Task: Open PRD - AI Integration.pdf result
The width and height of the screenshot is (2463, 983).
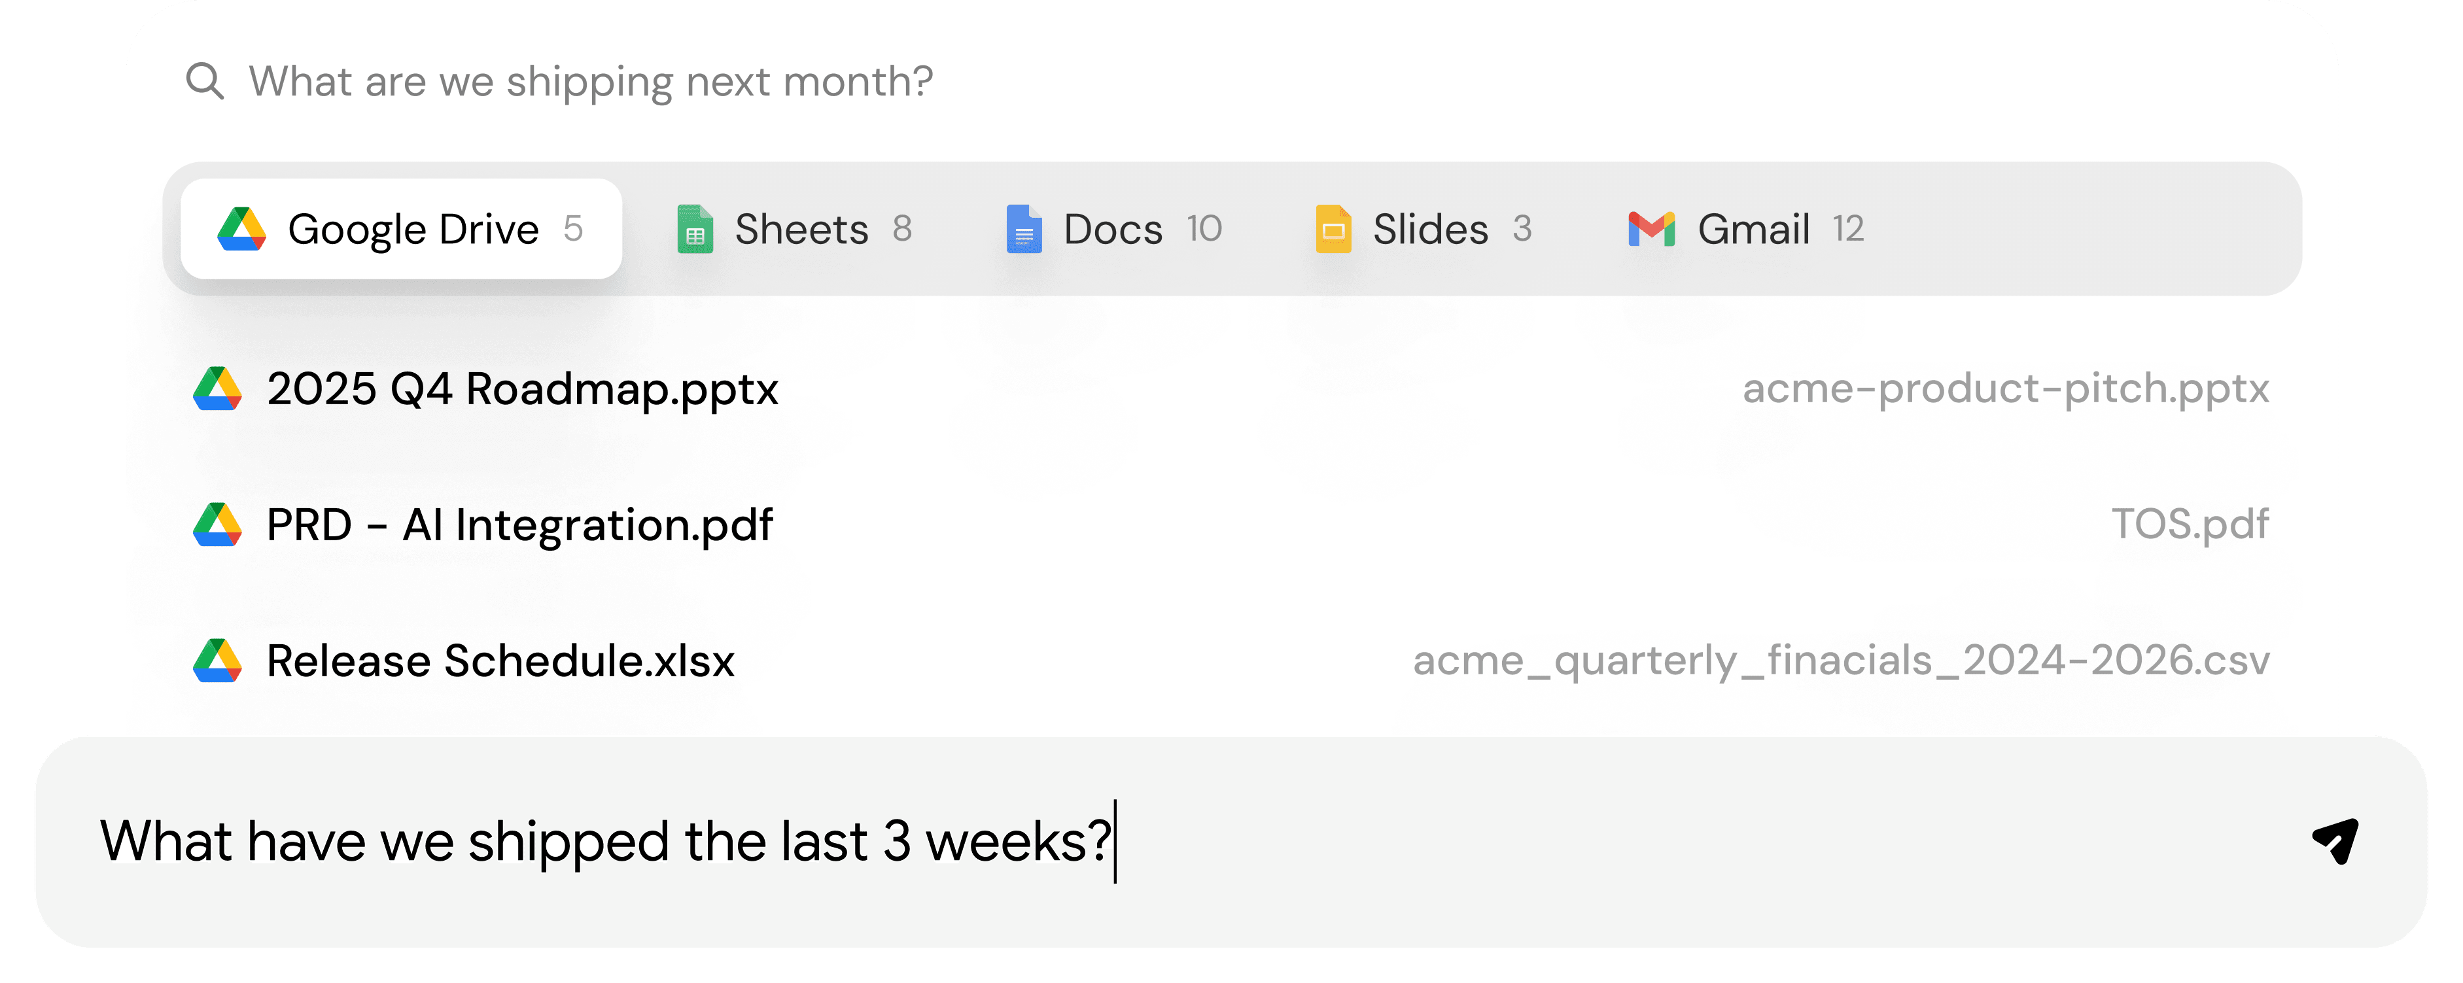Action: 519,525
